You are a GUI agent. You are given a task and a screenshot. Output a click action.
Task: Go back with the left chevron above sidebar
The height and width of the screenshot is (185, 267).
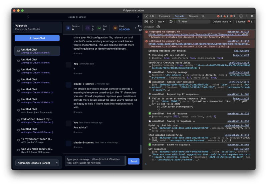pyautogui.click(x=28, y=17)
